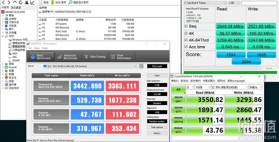Switch to 功能表 menu tab

(5, 8)
